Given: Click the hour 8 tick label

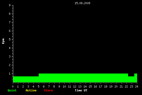Looking at the screenshot, I should (54, 86).
